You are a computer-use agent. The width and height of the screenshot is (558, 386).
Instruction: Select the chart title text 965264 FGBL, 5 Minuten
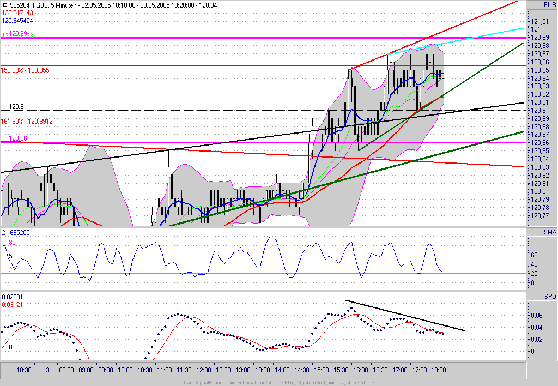tap(43, 5)
